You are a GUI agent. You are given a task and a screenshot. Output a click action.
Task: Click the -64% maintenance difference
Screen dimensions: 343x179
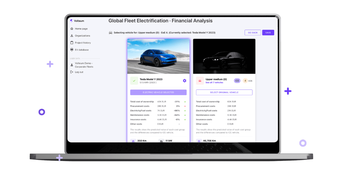point(177,115)
